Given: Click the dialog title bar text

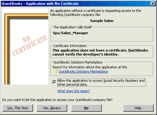Looking at the screenshot, I should [40, 4].
